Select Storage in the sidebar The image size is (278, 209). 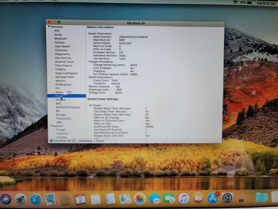pos(60,115)
